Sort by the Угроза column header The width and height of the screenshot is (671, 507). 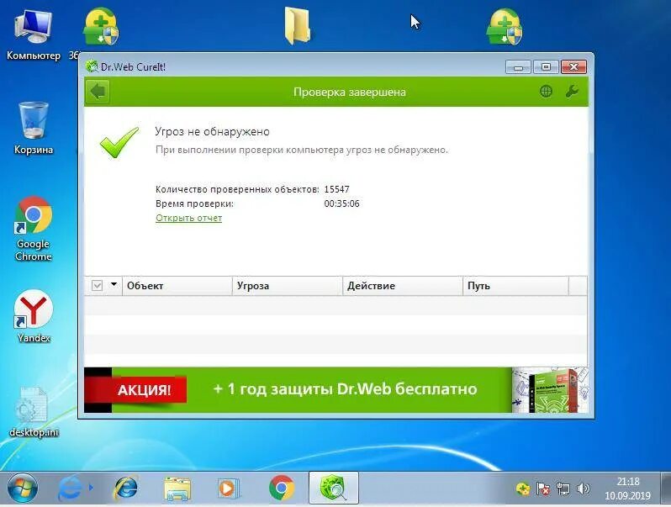tap(288, 286)
